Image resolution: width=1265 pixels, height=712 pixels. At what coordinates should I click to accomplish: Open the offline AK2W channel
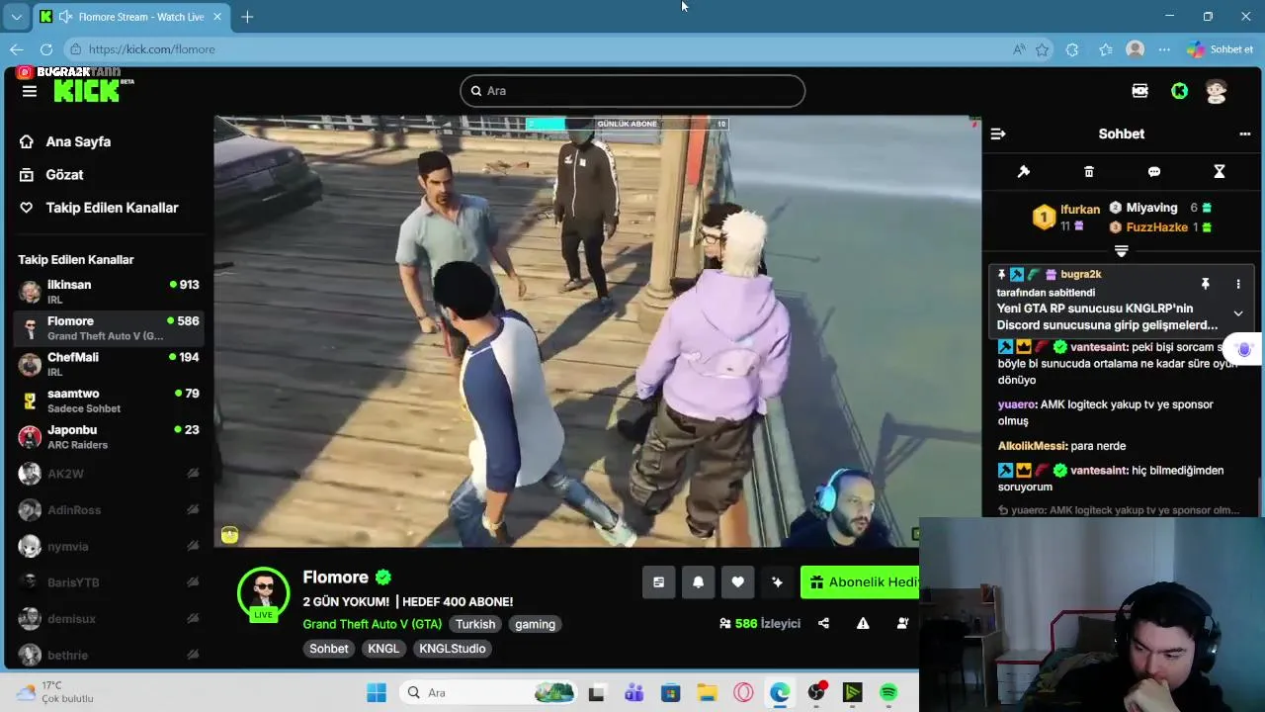tap(109, 474)
